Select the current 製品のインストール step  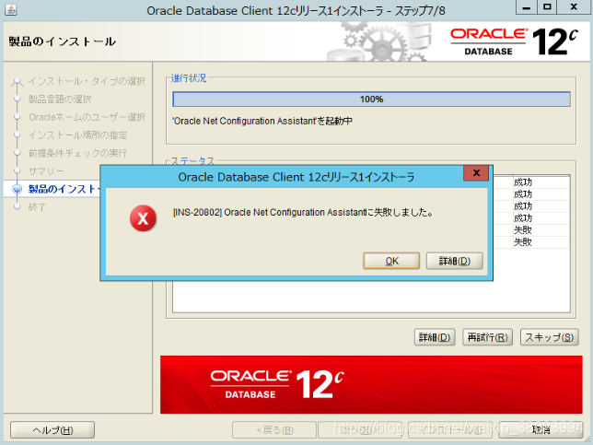64,189
